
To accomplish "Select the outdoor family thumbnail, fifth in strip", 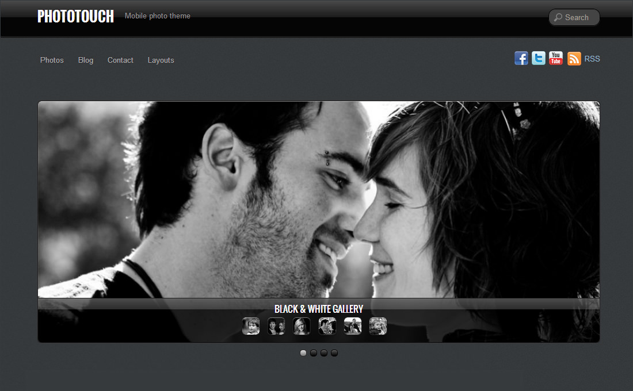I will (x=352, y=326).
